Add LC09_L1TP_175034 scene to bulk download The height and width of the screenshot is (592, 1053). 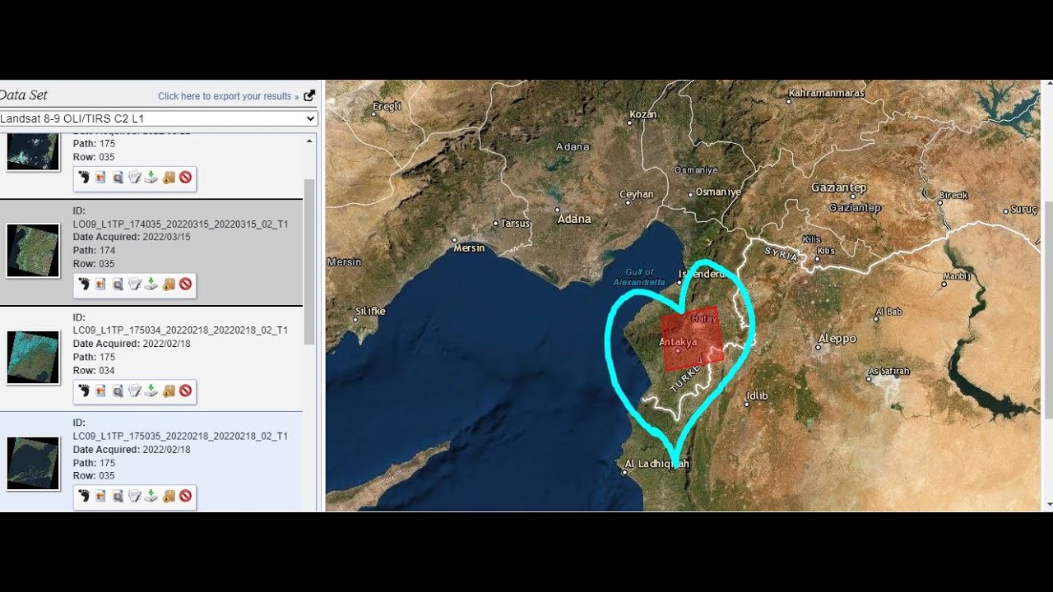coord(169,391)
